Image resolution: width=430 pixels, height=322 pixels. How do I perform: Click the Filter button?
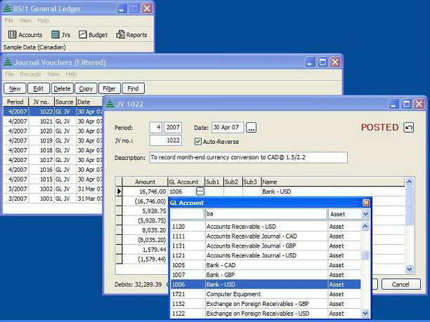click(108, 88)
